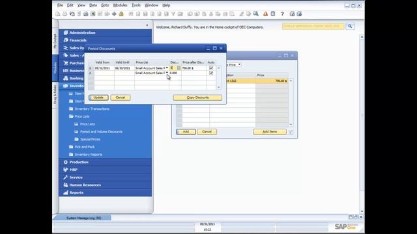Viewport: 417px width, 234px height.
Task: Open Service module in main menu
Action: (106, 177)
